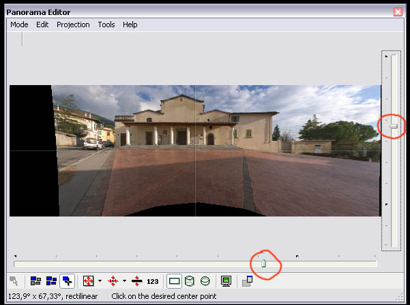The height and width of the screenshot is (305, 410).
Task: Open the Mode menu
Action: (19, 25)
